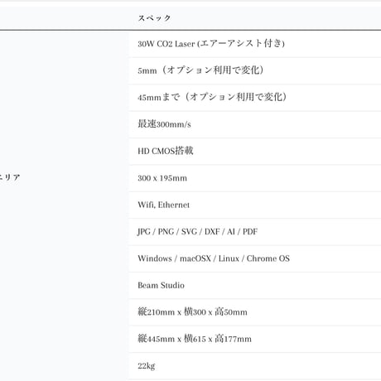Click the 高177mm height value
This screenshot has width=381, height=381.
point(233,339)
